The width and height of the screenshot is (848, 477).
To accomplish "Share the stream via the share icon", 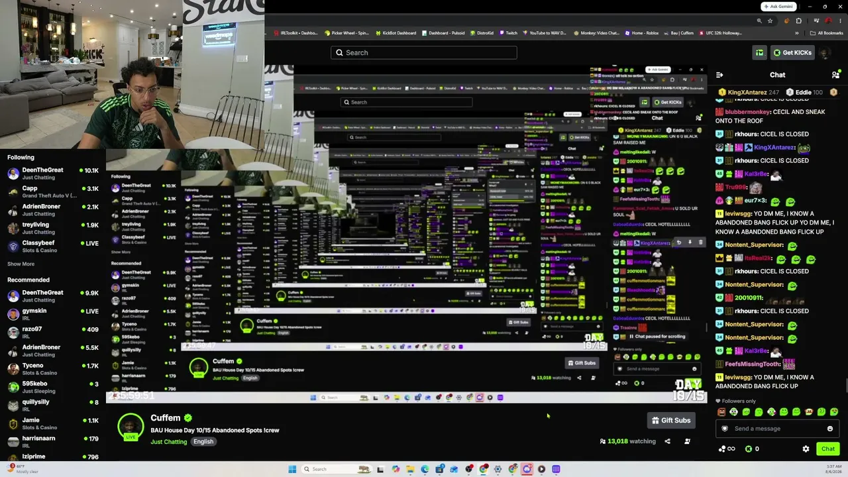I will point(667,441).
